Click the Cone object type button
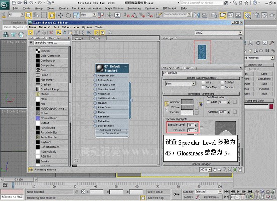The height and width of the screenshot is (201, 277). click(x=264, y=74)
